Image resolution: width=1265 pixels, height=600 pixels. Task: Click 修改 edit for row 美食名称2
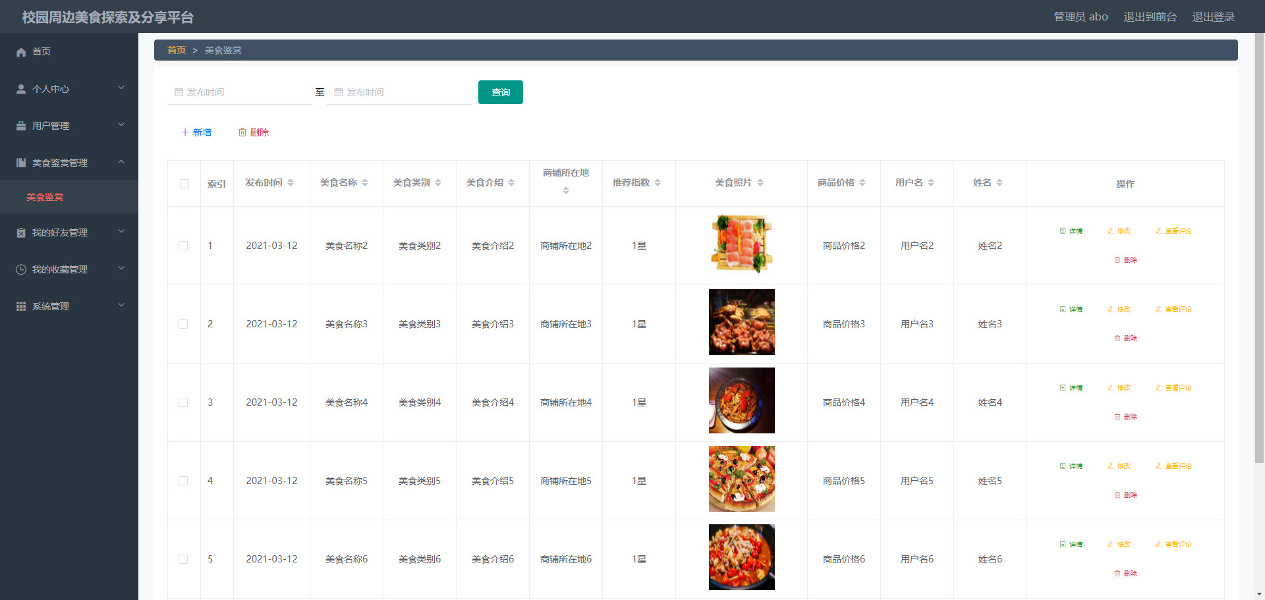[1119, 231]
